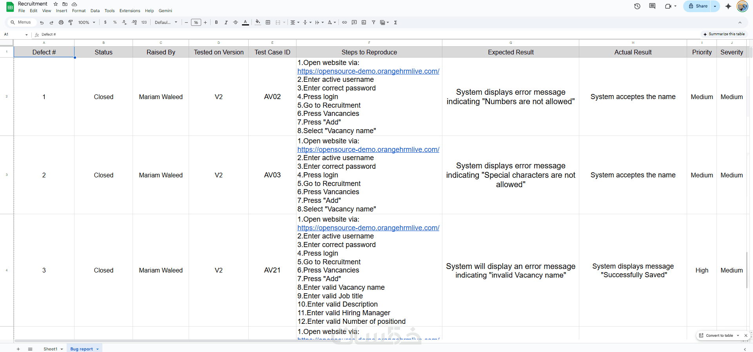Switch to the Sheet1 tab

(50, 349)
